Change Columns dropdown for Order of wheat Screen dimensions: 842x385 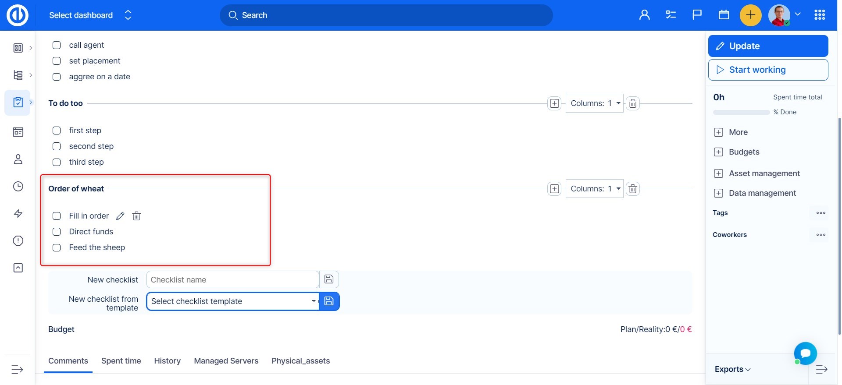click(594, 189)
